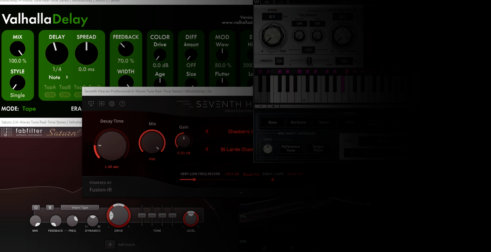This screenshot has height=252, width=491.
Task: Open the Seventh Heaven help question mark
Action: point(122,104)
